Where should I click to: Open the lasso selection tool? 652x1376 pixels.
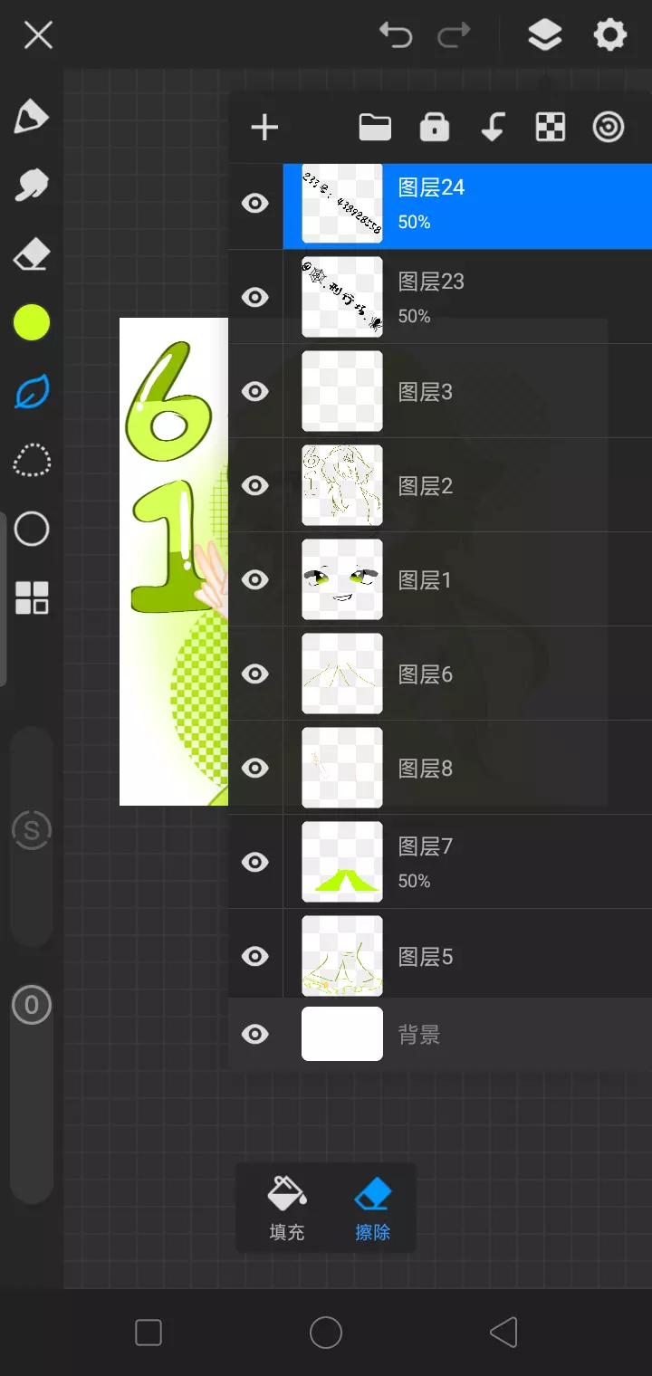(x=32, y=461)
